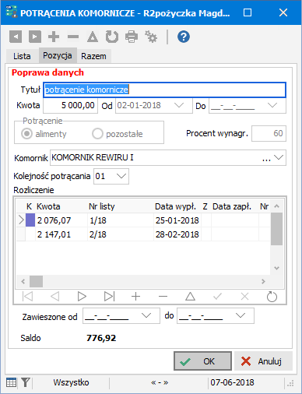The width and height of the screenshot is (302, 394).
Task: Click the filter funnel icon in status bar
Action: [x=26, y=382]
